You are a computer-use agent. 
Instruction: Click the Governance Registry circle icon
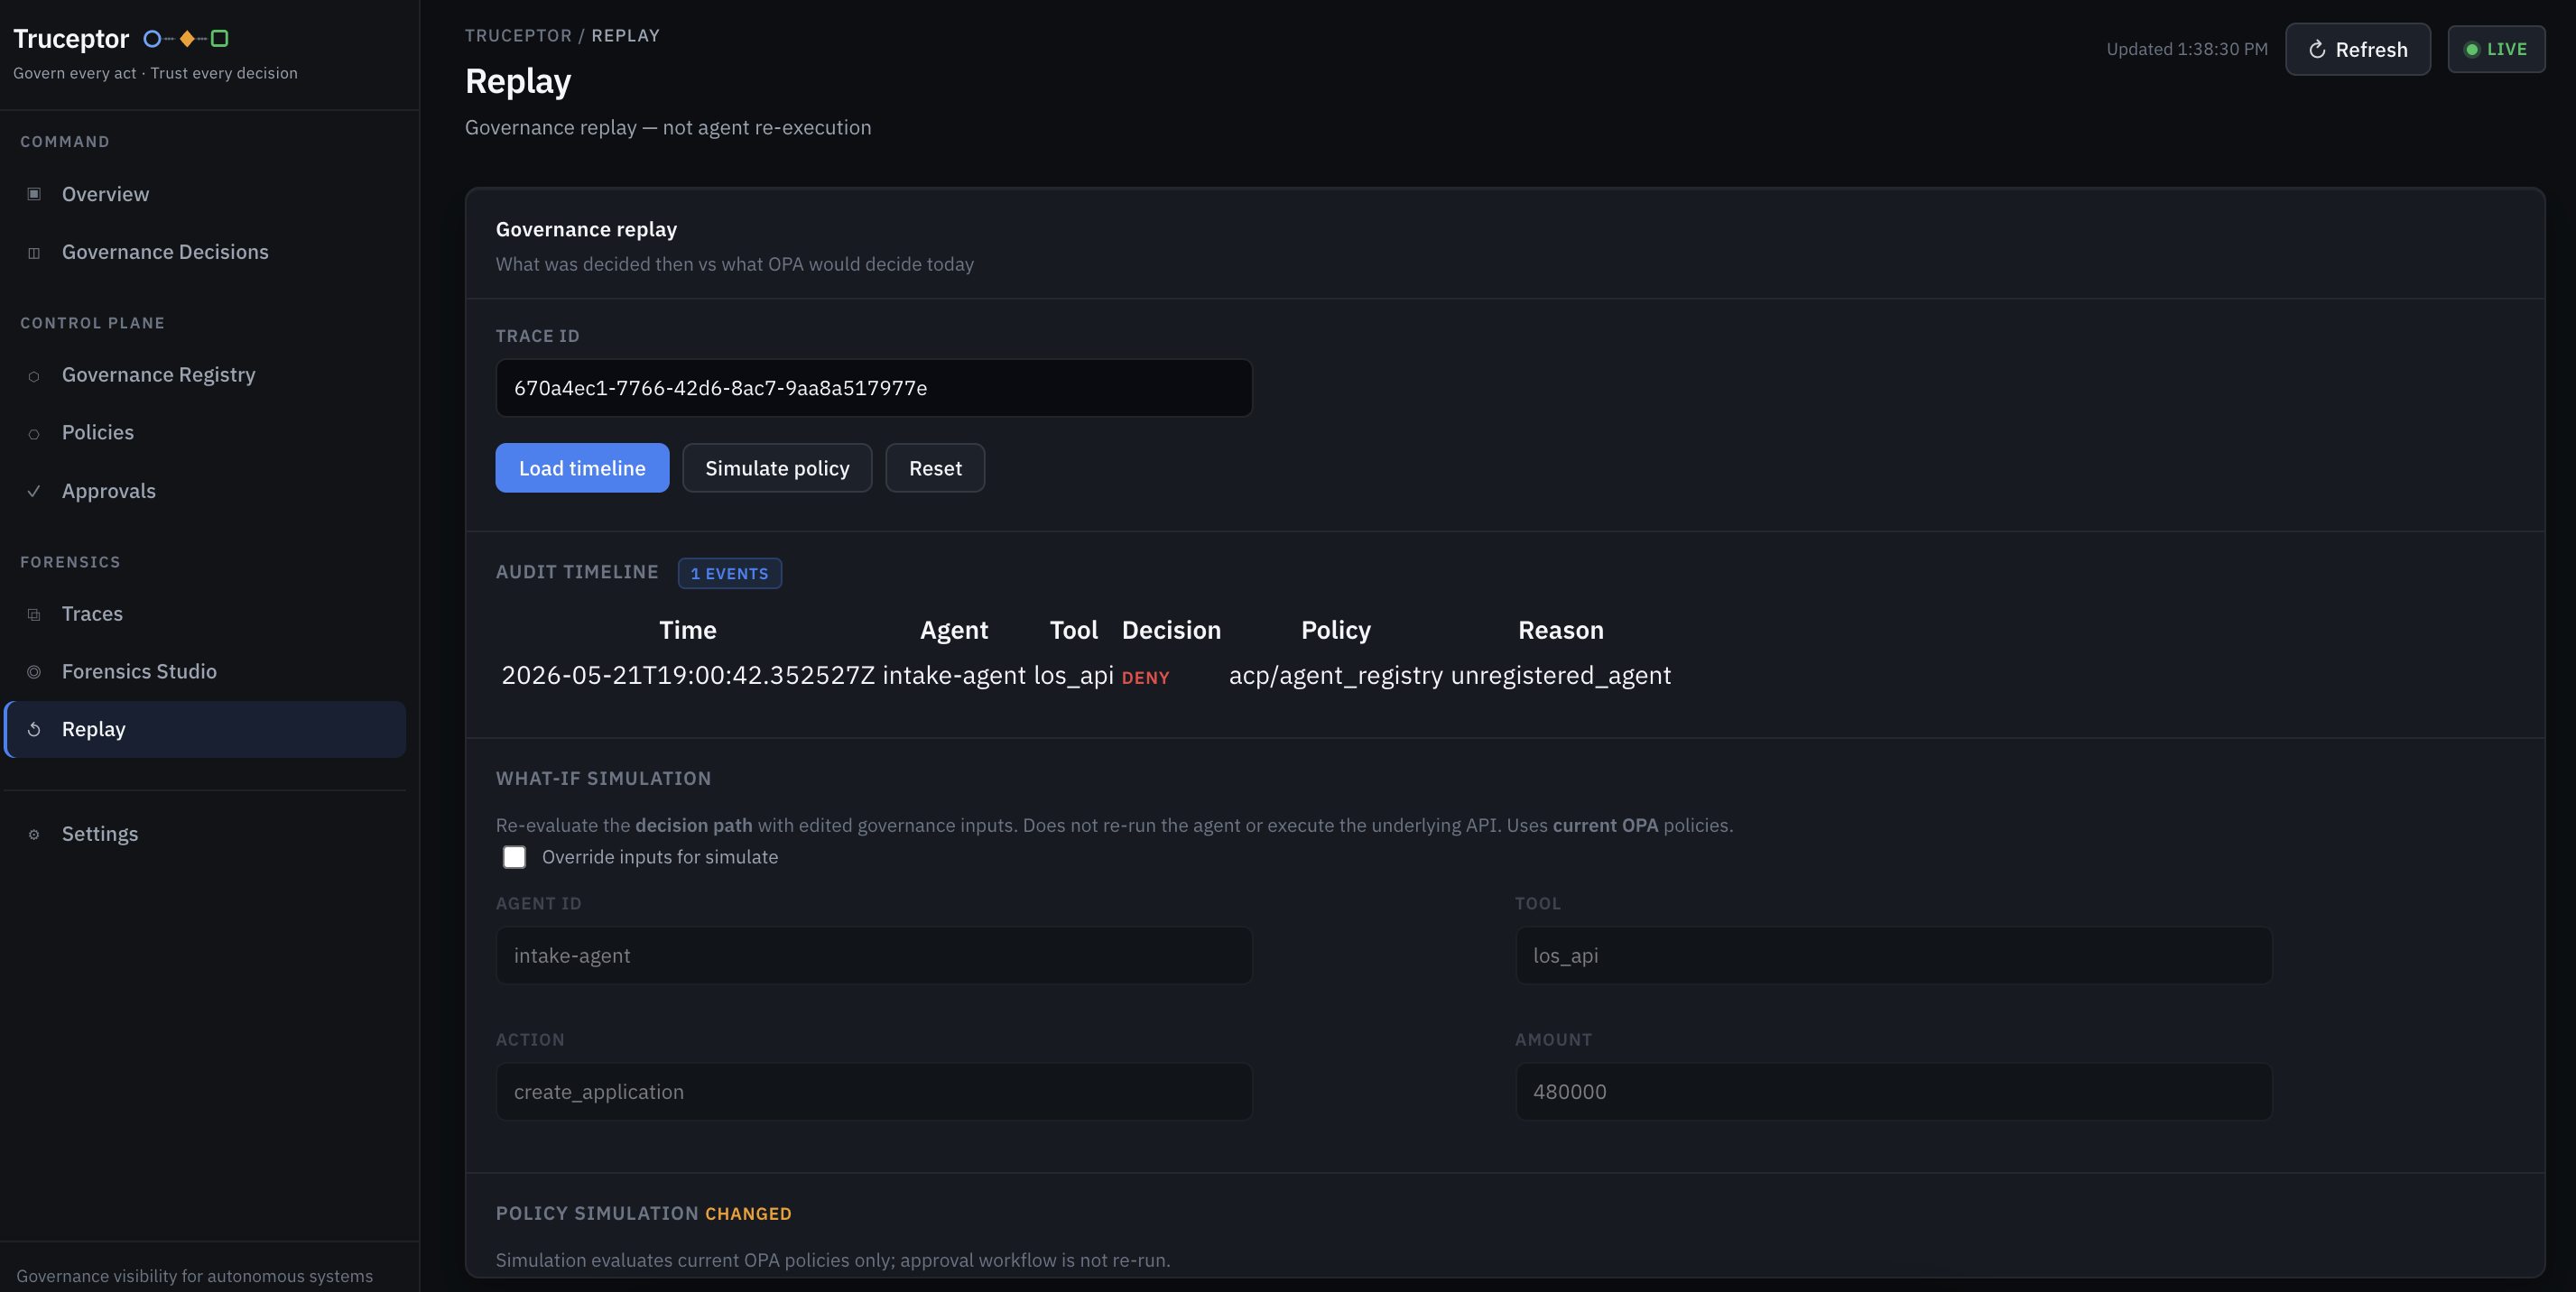34,375
